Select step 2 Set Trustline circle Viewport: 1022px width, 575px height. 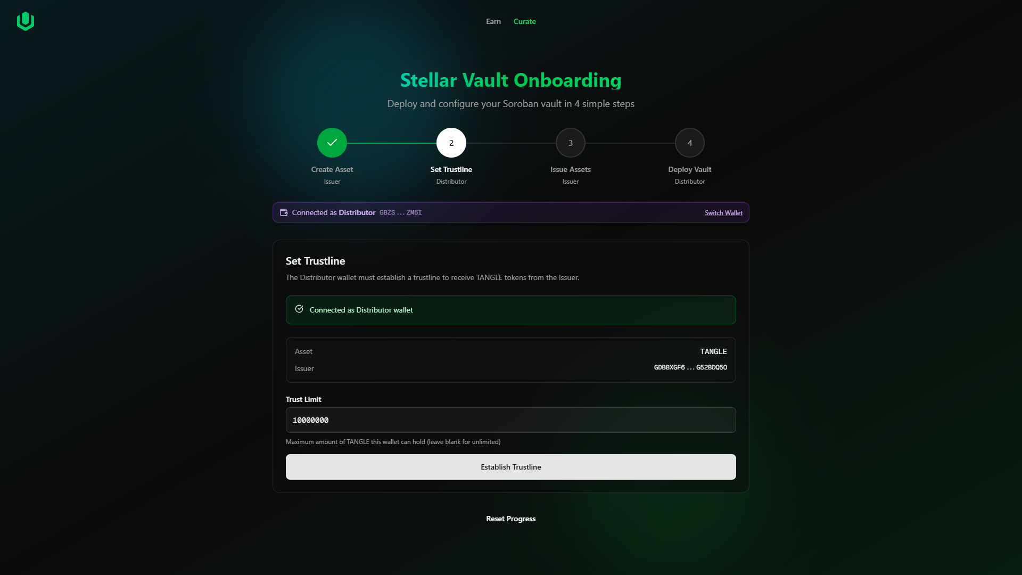click(451, 143)
